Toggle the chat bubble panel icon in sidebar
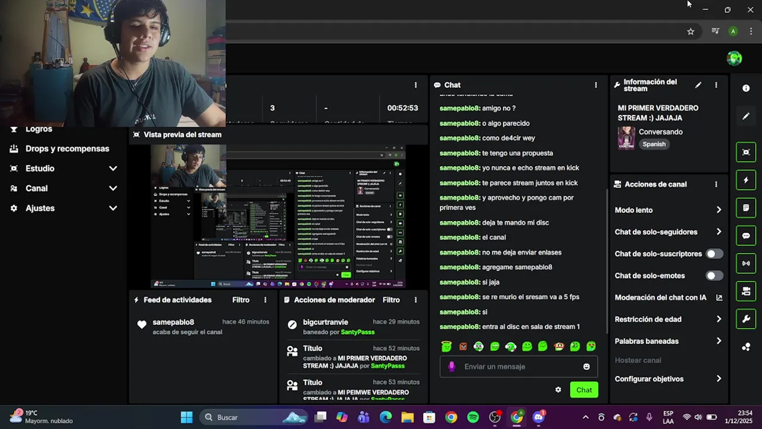The image size is (762, 429). pyautogui.click(x=746, y=235)
